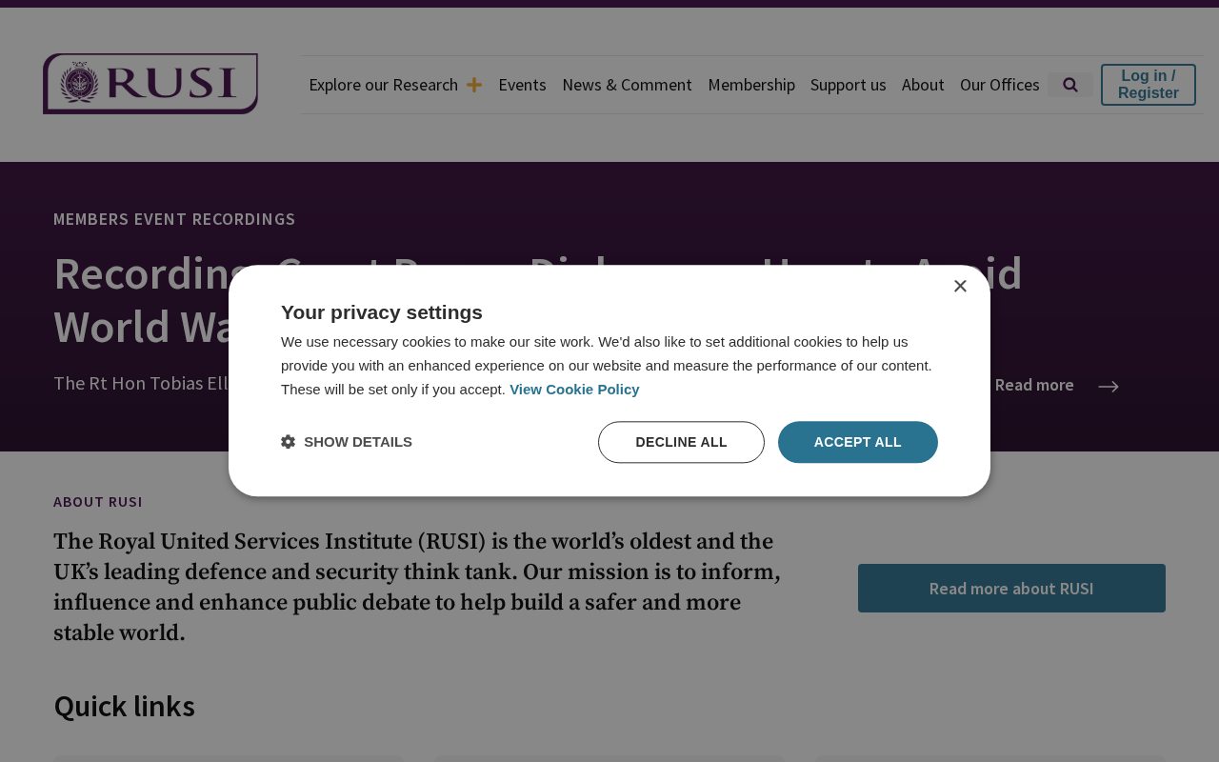Click the RUSI logo
This screenshot has height=762, width=1219.
pyautogui.click(x=150, y=84)
